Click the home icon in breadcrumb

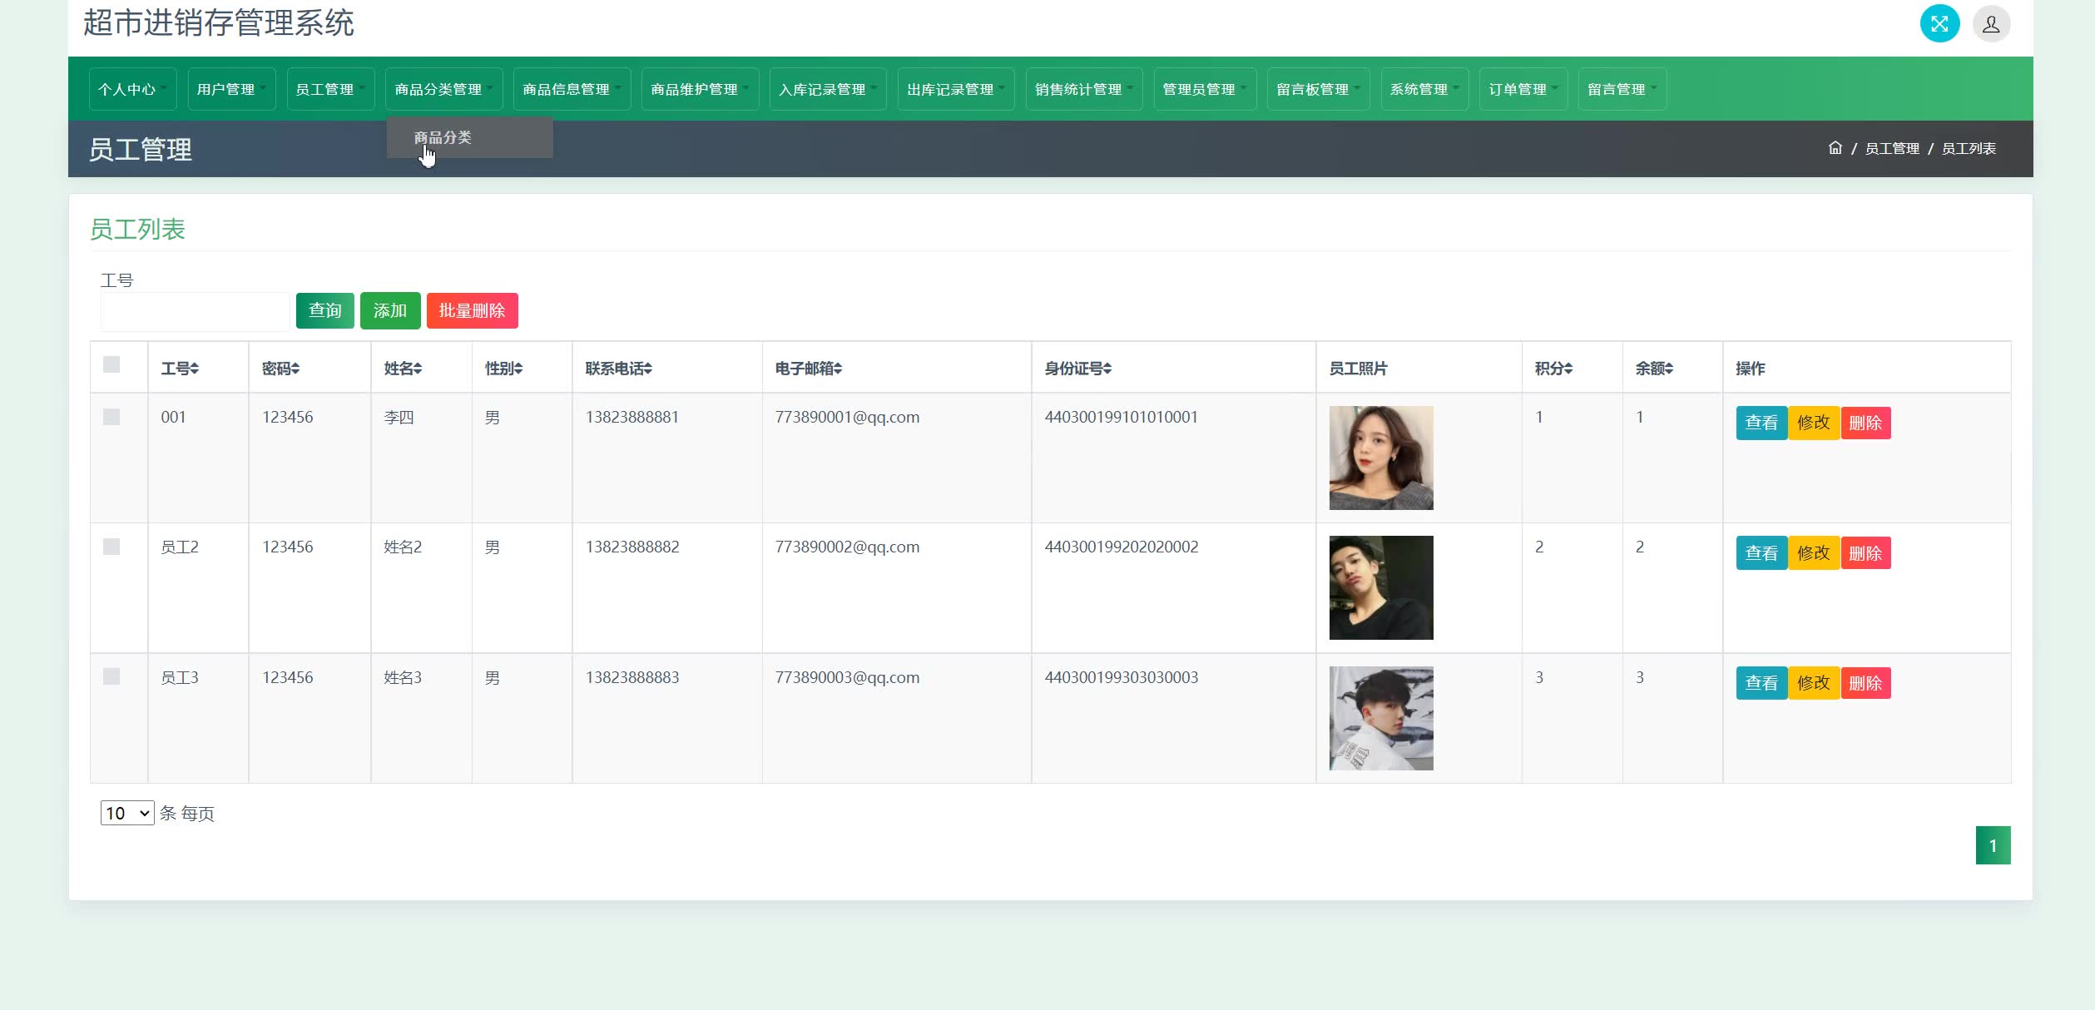coord(1835,148)
